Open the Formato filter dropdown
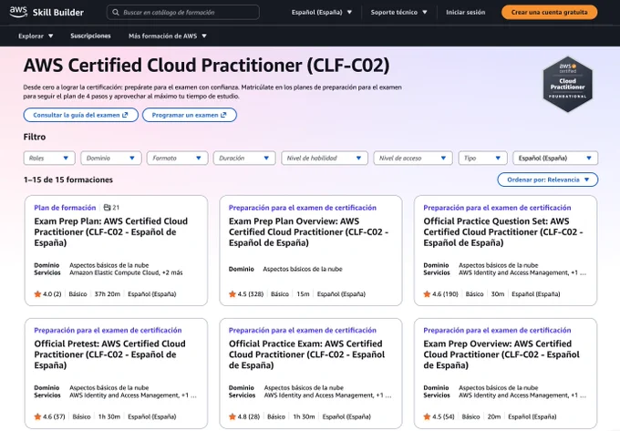620x431 pixels. click(x=177, y=158)
